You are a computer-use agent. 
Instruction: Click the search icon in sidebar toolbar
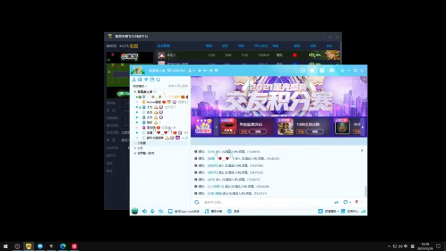point(158,80)
